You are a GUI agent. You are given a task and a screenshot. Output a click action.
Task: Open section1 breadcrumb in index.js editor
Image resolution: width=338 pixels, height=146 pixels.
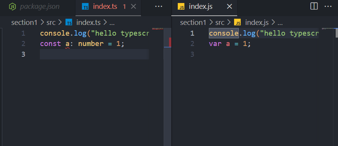point(193,23)
